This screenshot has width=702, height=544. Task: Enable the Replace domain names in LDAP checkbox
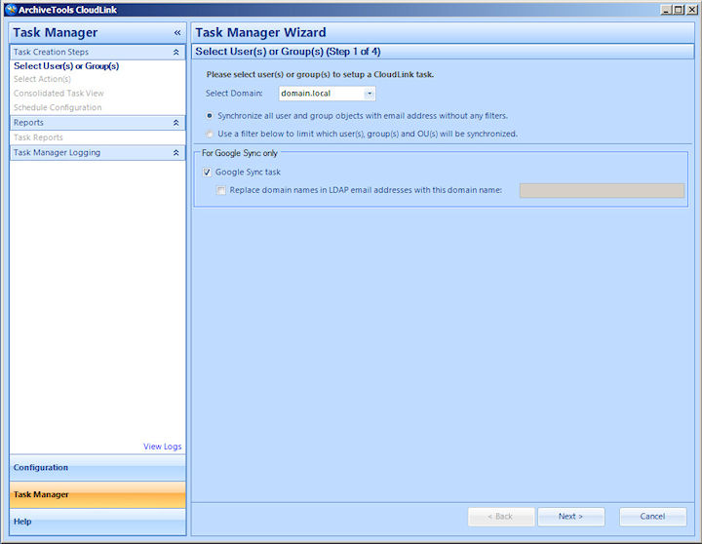point(220,190)
